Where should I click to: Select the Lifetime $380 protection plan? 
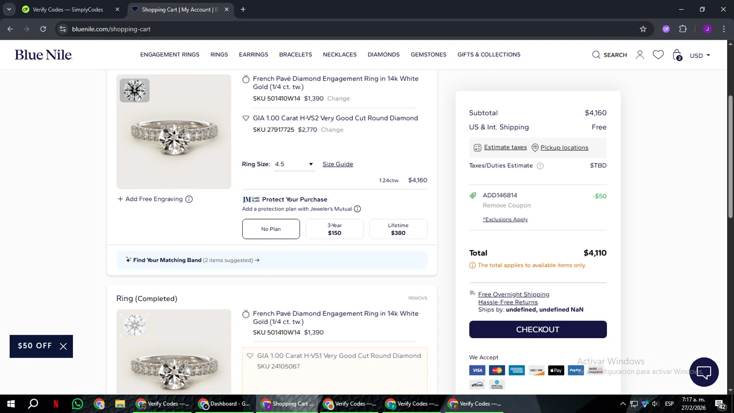pos(398,229)
